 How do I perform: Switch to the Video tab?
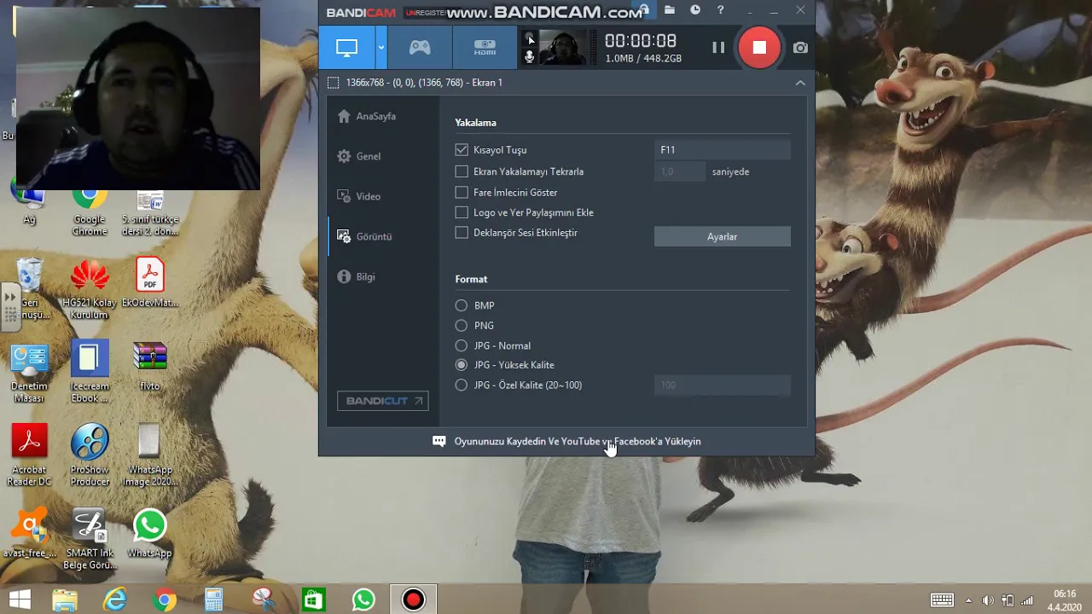coord(359,196)
